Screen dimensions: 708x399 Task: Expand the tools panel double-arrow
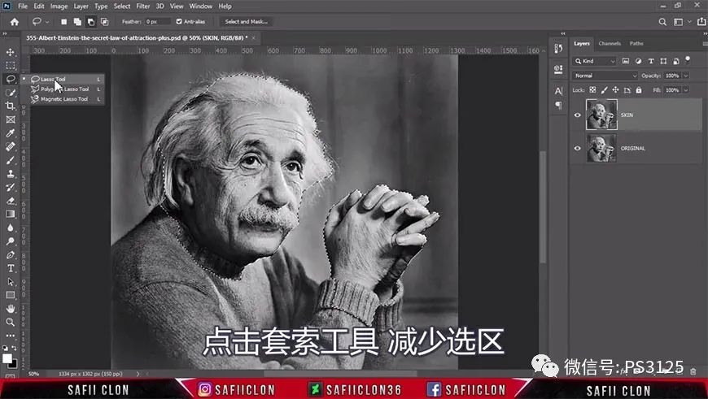(x=5, y=34)
